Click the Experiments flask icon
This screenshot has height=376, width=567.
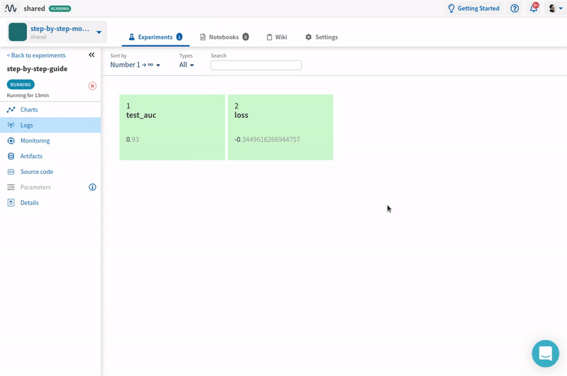tap(132, 37)
